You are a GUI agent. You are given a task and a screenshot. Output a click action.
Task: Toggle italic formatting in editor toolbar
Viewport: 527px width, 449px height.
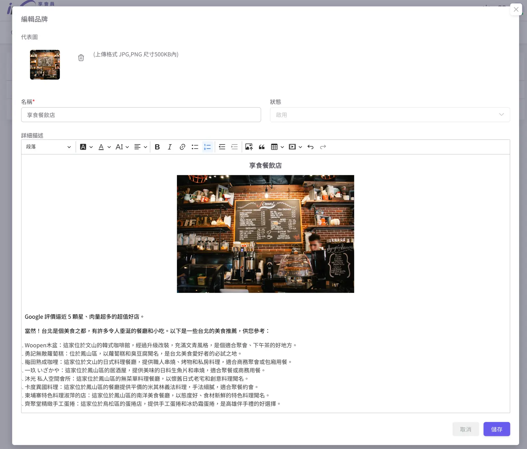pos(170,147)
